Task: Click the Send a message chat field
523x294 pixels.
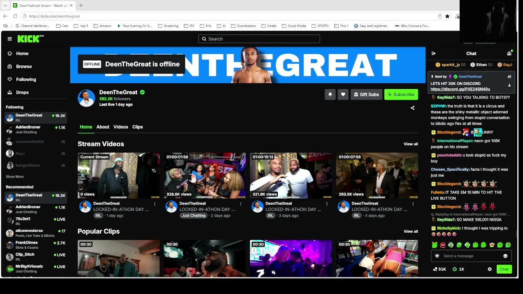Action: (x=472, y=256)
